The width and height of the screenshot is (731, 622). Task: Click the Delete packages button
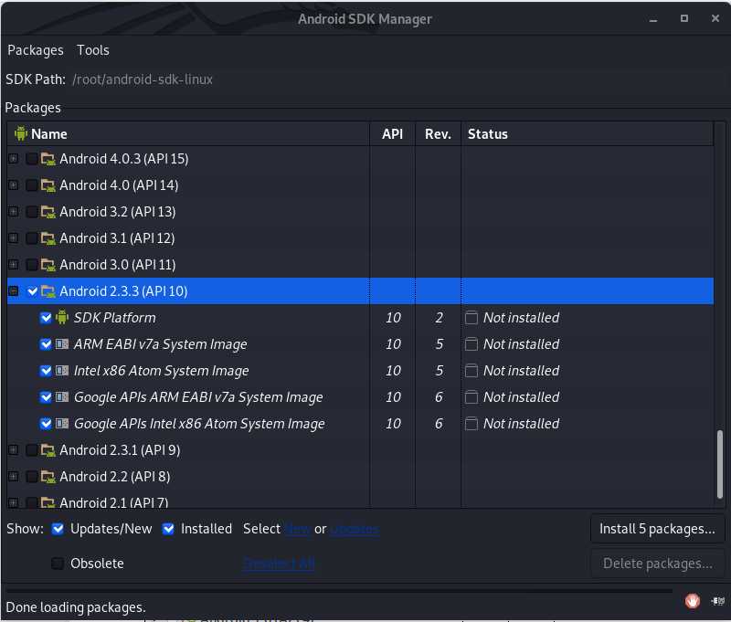click(657, 564)
